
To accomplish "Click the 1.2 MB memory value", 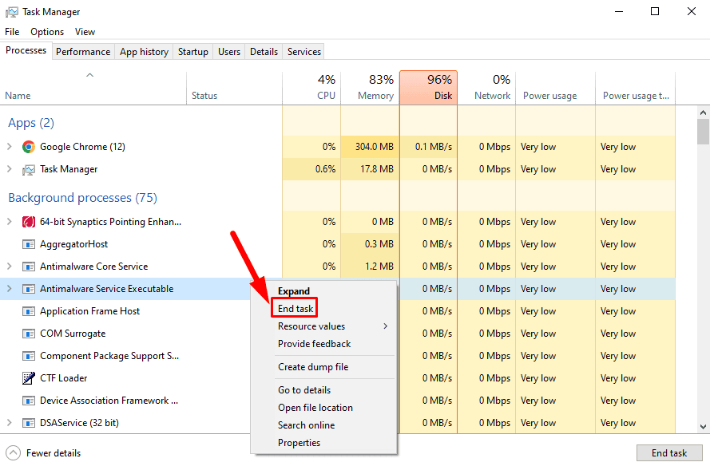I will click(379, 267).
